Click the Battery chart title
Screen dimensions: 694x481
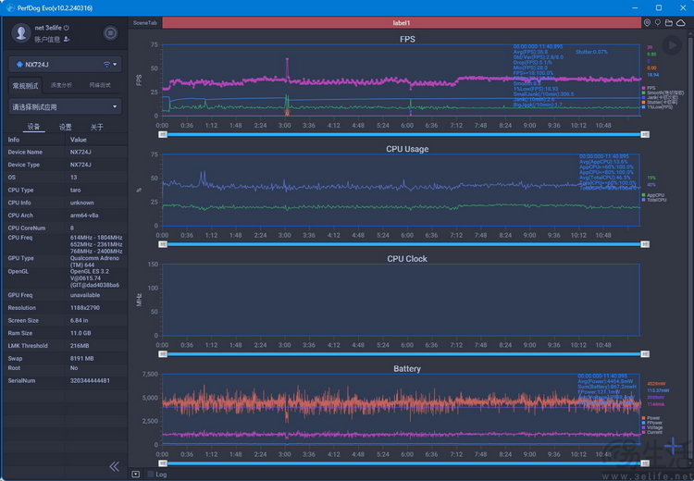point(407,368)
